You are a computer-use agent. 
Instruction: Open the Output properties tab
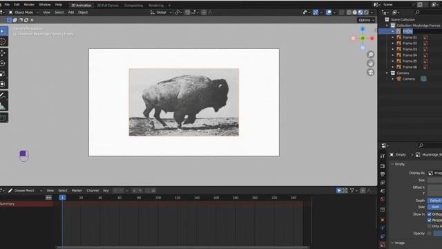point(382,174)
